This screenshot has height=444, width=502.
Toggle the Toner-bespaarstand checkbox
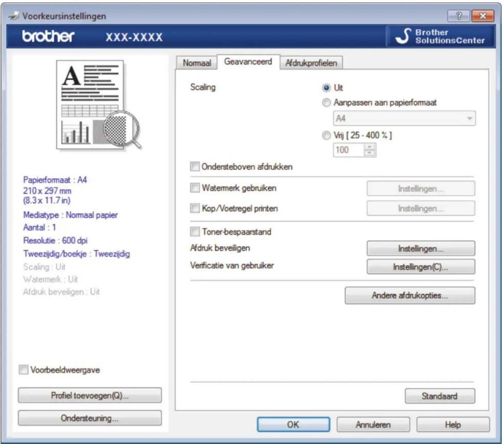195,232
